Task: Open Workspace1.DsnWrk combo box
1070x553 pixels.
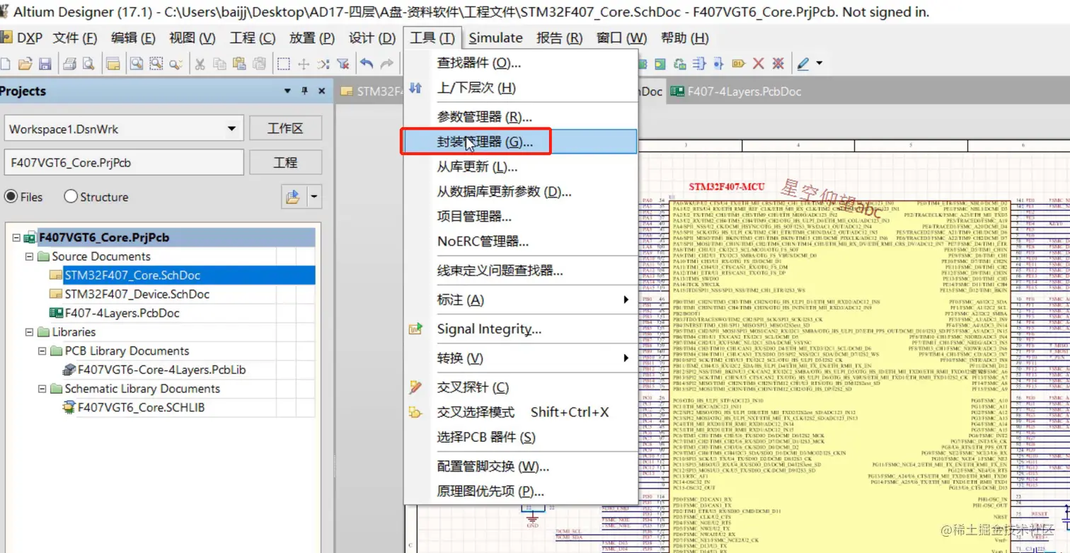Action: click(124, 129)
